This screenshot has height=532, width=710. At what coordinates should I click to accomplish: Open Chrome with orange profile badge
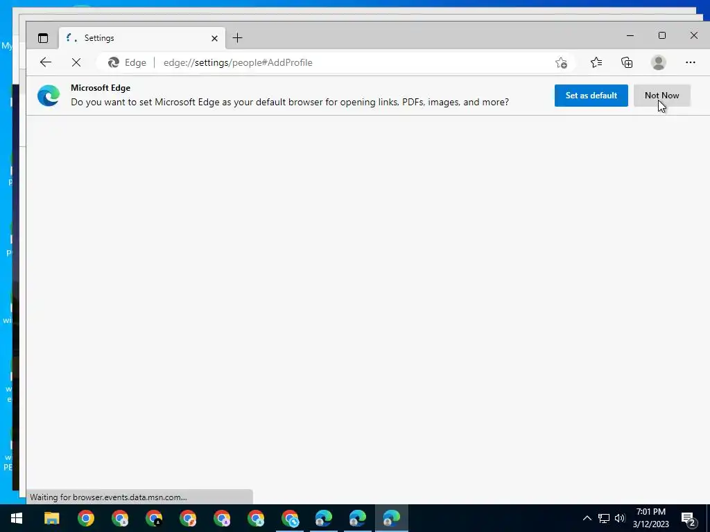[187, 518]
